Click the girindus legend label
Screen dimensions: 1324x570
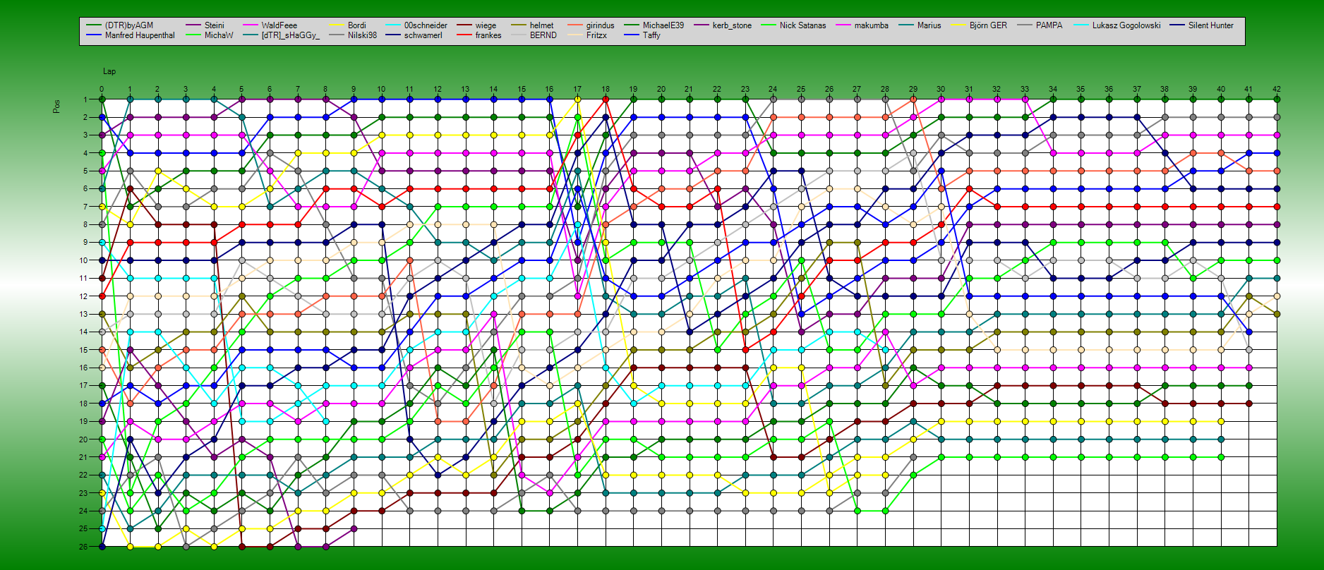click(601, 25)
